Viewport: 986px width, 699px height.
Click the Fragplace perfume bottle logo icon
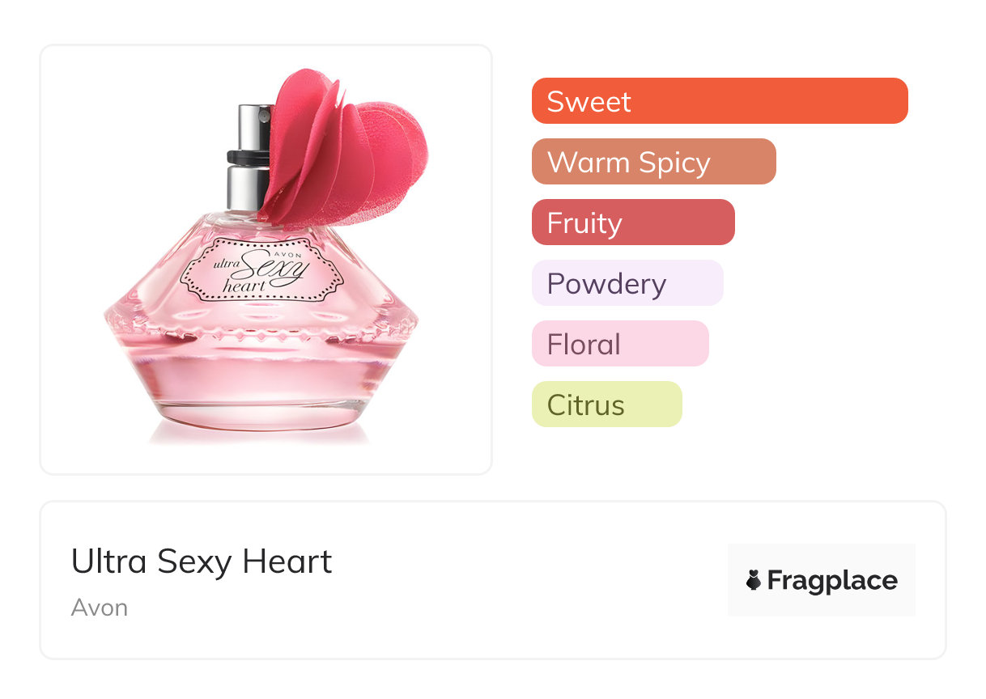[754, 580]
